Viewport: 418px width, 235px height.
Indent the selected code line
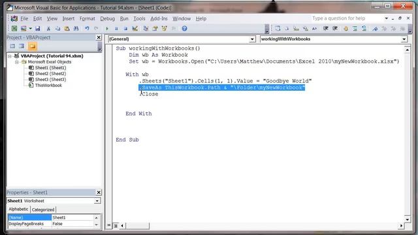pos(325,29)
